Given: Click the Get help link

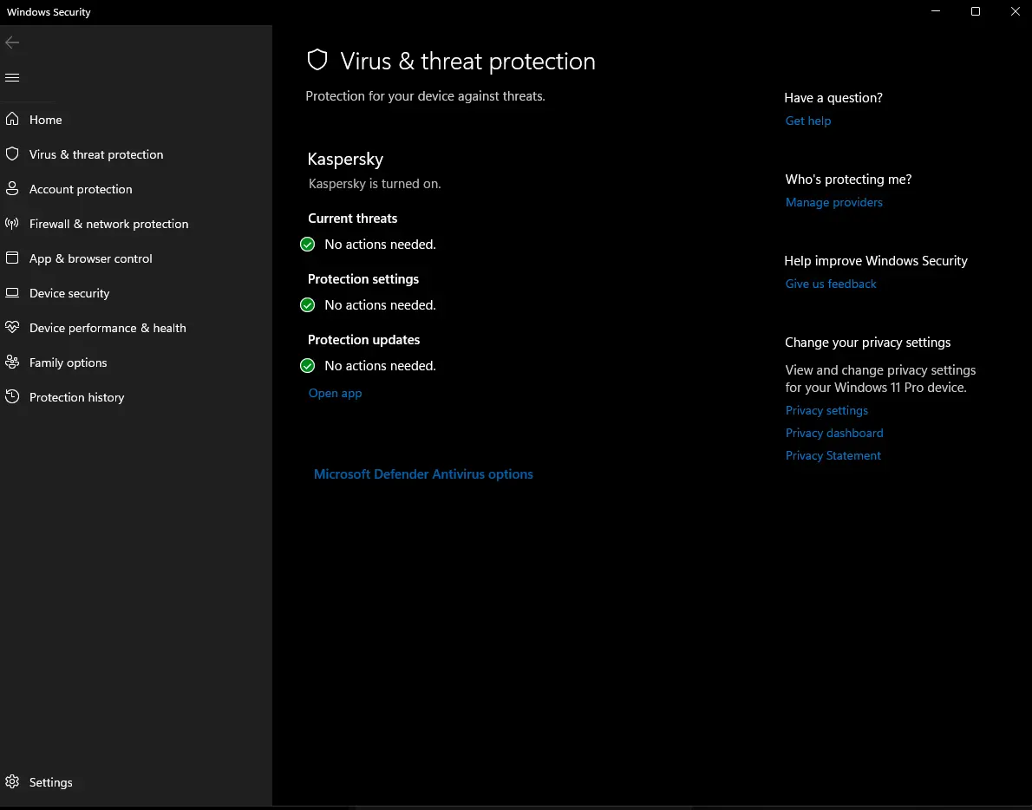Looking at the screenshot, I should [x=807, y=121].
